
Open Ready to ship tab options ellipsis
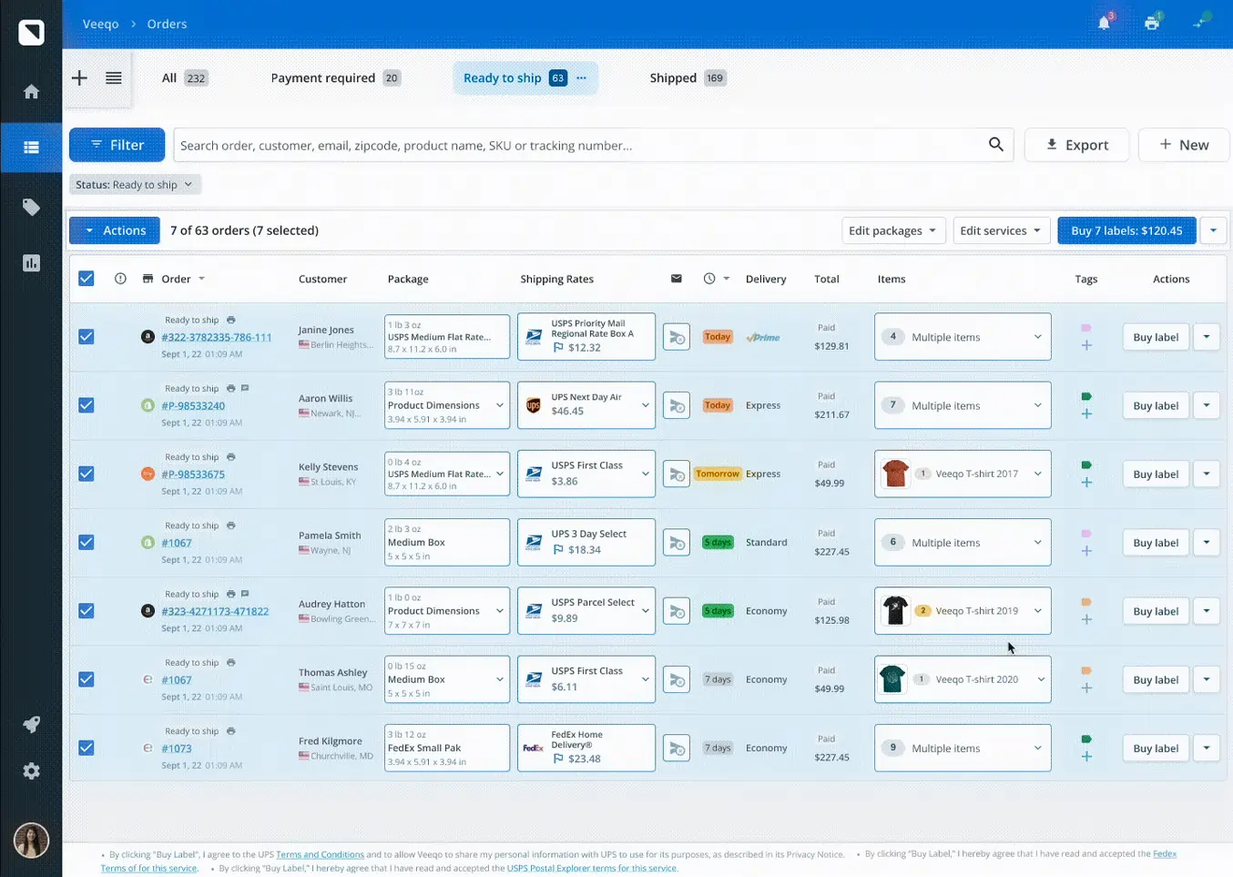(x=582, y=78)
